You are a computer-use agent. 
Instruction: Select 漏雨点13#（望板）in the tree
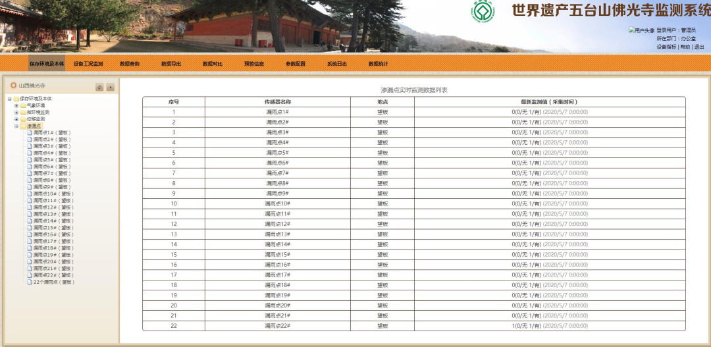[53, 214]
